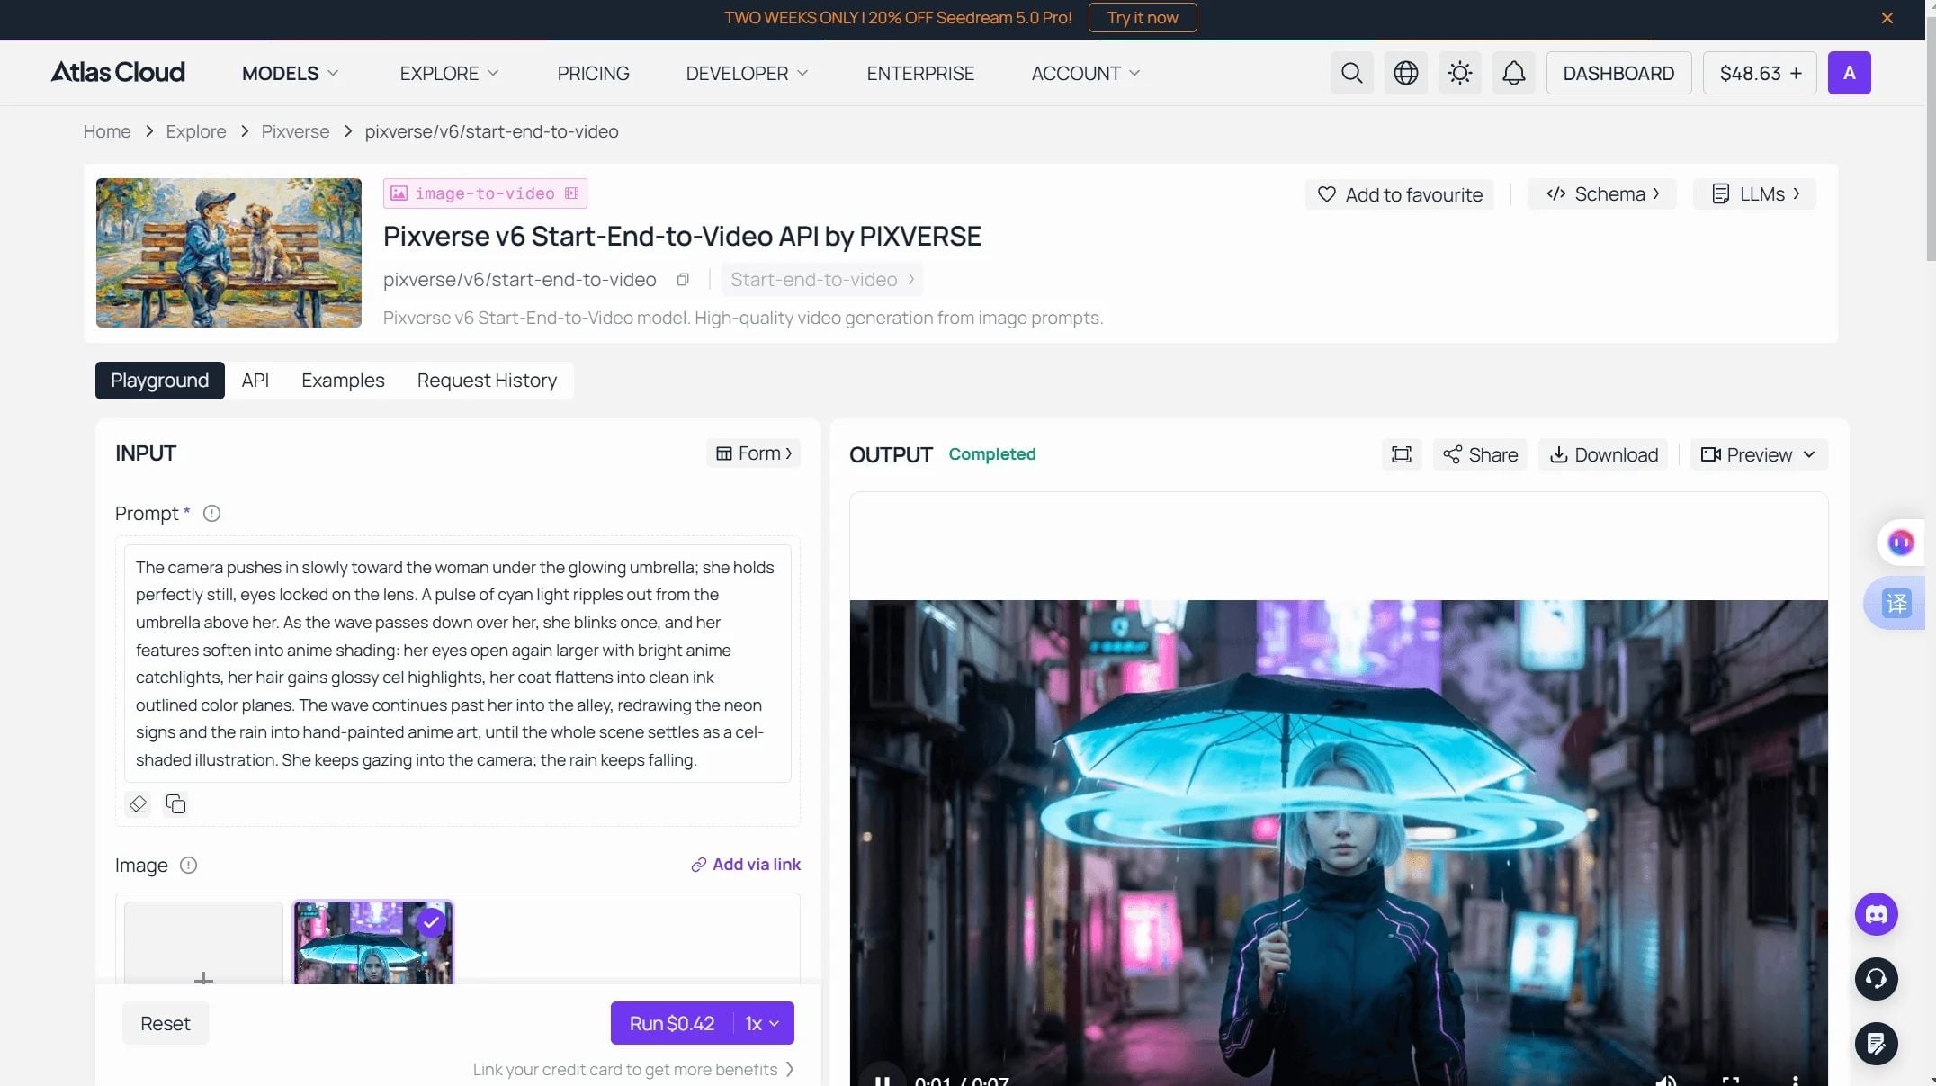Viewport: 1936px width, 1086px height.
Task: Open the site search icon
Action: pos(1351,73)
